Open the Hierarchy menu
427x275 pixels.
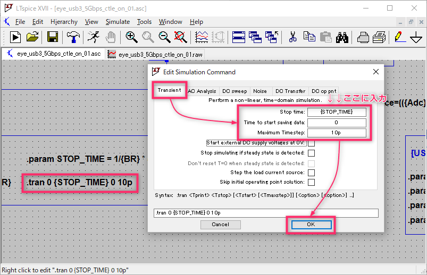(64, 22)
